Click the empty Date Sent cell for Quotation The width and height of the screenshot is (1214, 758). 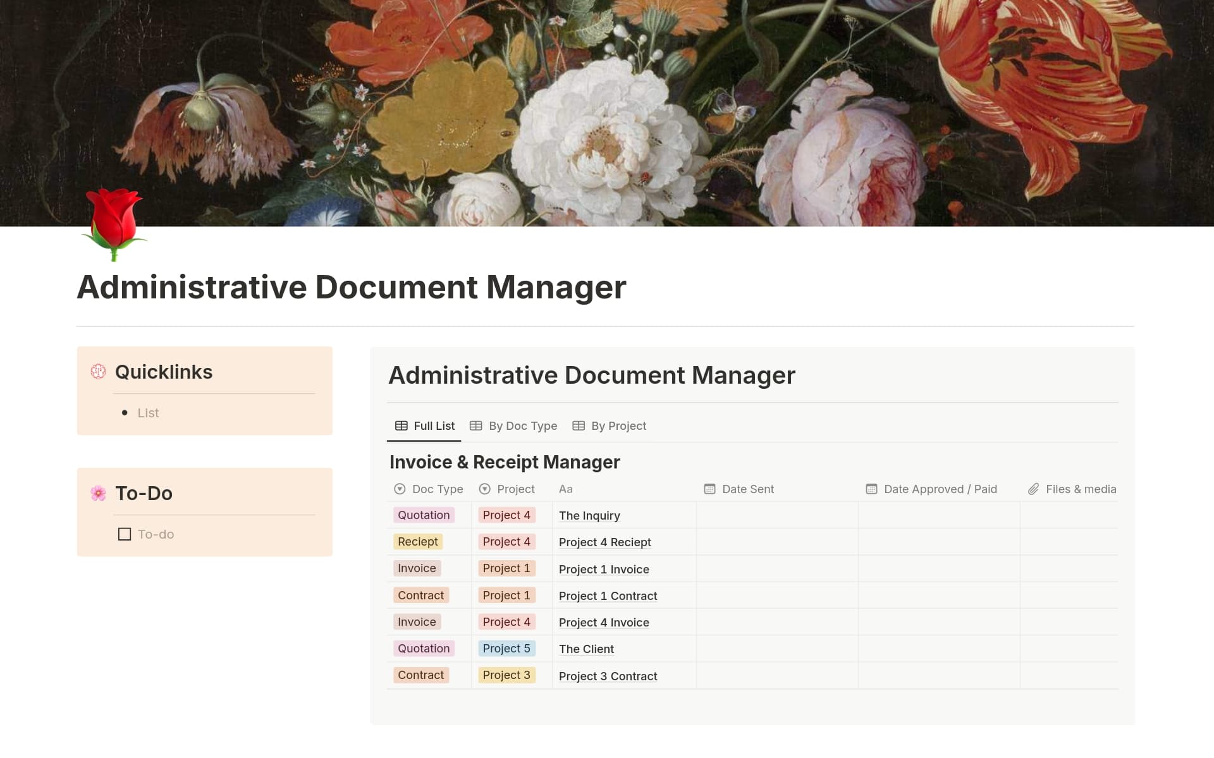776,515
